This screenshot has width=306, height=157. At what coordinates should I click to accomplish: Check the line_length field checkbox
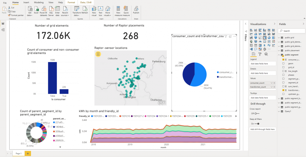283,71
